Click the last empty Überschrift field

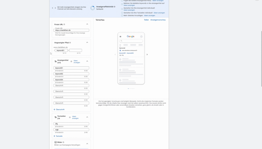click(x=71, y=103)
